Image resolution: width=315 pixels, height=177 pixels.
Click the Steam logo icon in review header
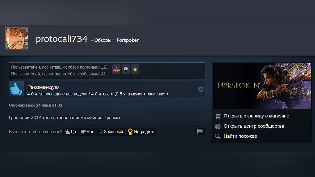coord(201,89)
